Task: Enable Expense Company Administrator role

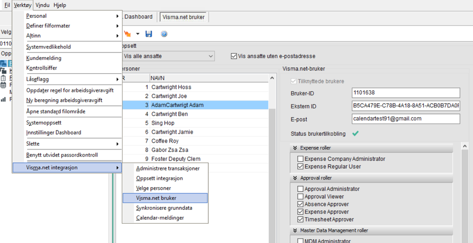Action: (x=300, y=159)
